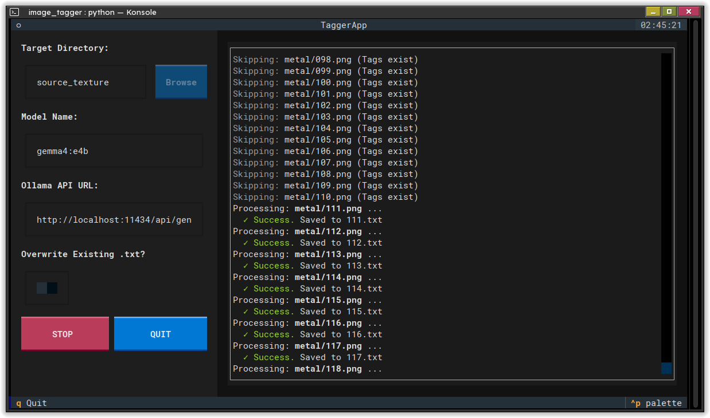The height and width of the screenshot is (418, 710).
Task: Maximize the Konsole window
Action: pos(669,11)
